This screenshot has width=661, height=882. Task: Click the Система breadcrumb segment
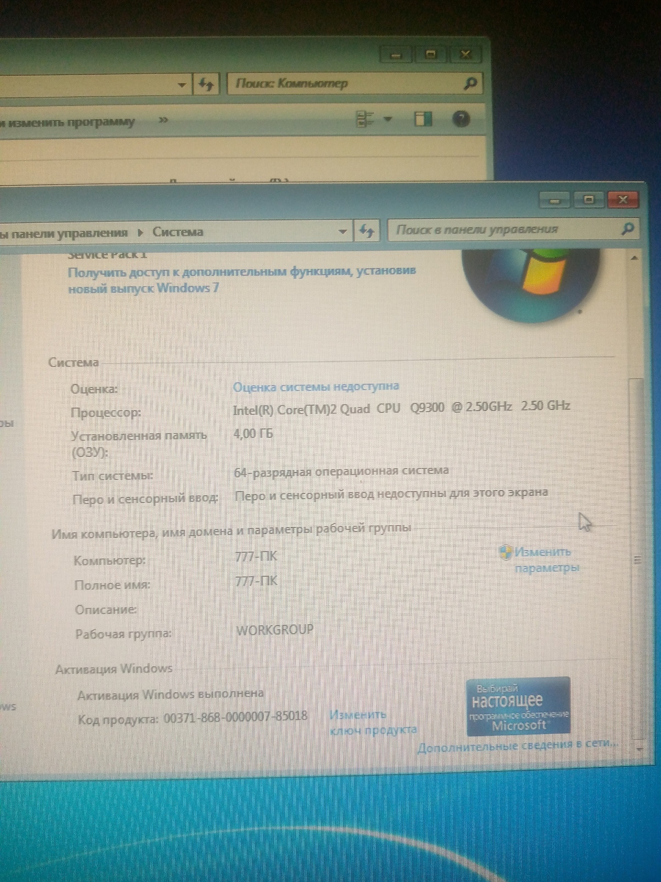tap(178, 232)
